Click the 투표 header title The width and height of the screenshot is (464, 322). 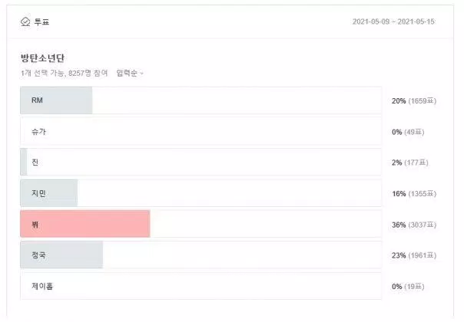[x=41, y=22]
